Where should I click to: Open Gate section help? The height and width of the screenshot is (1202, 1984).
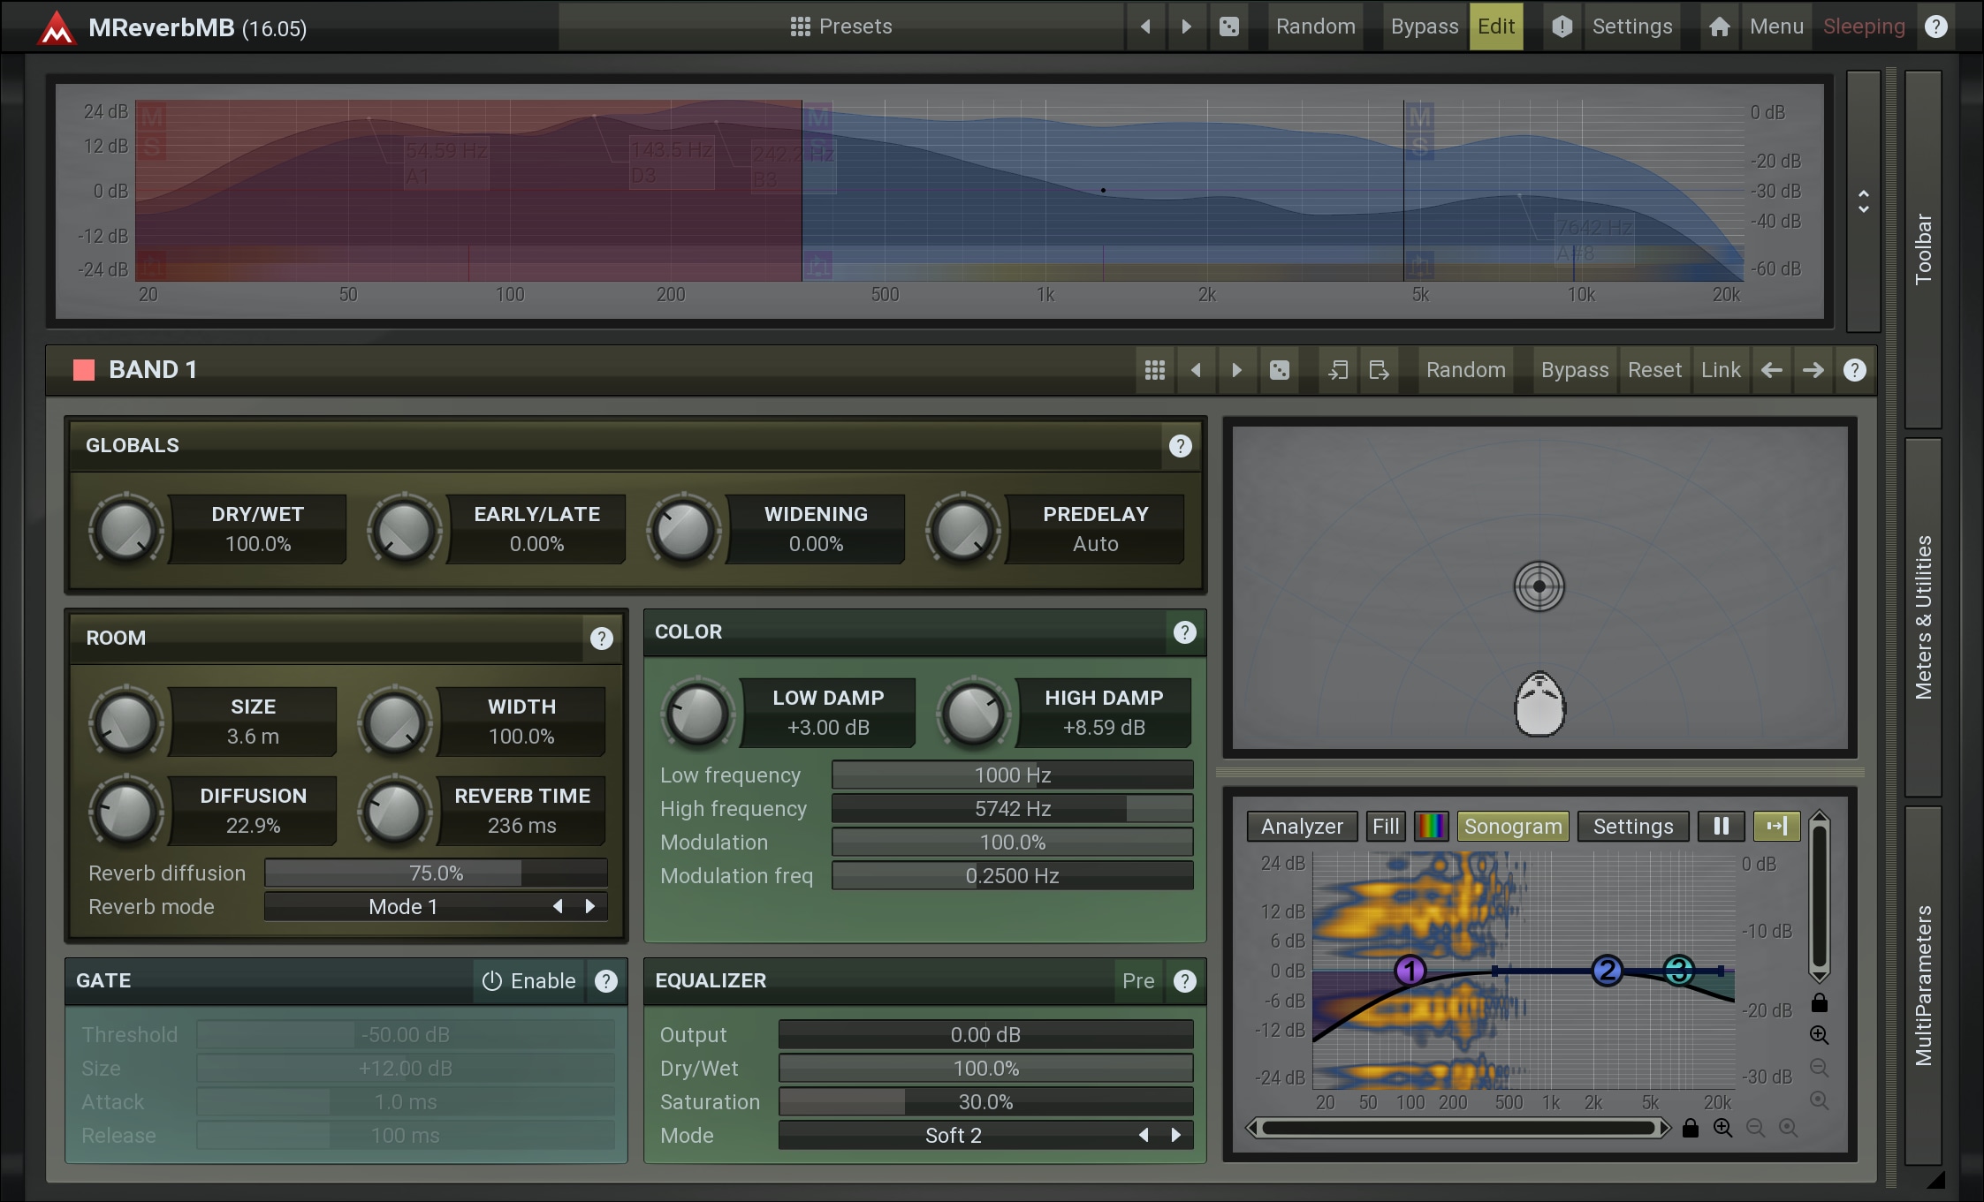(605, 981)
